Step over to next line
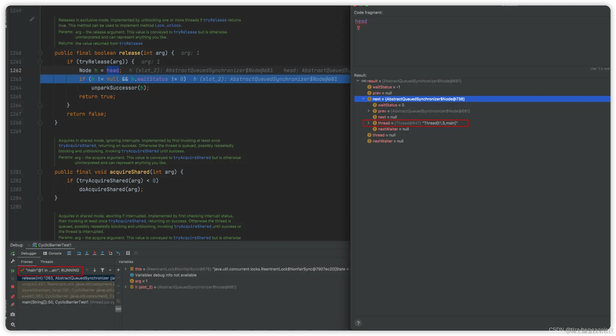 coord(79,253)
